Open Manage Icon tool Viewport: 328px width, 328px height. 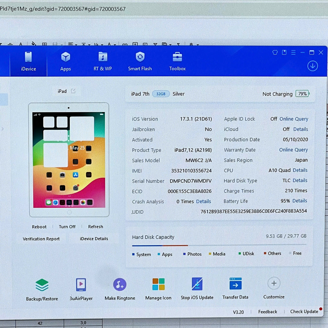(x=158, y=284)
